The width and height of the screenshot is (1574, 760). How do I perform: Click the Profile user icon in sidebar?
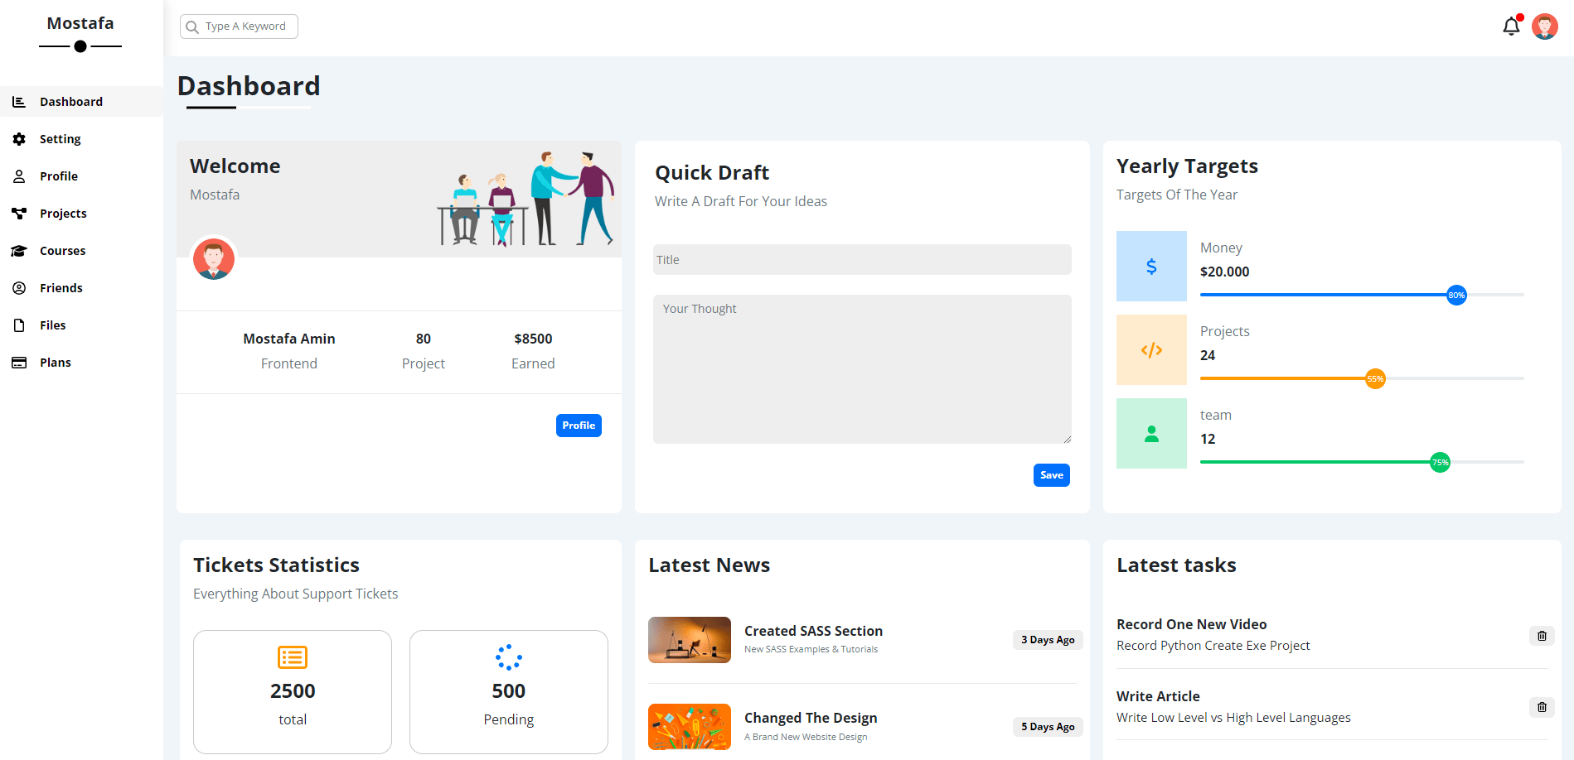click(x=19, y=176)
